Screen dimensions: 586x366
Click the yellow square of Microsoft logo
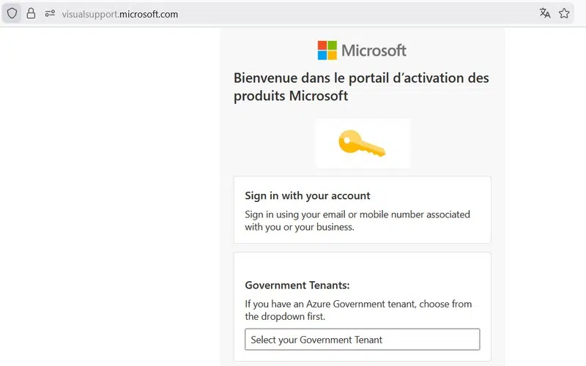[332, 55]
